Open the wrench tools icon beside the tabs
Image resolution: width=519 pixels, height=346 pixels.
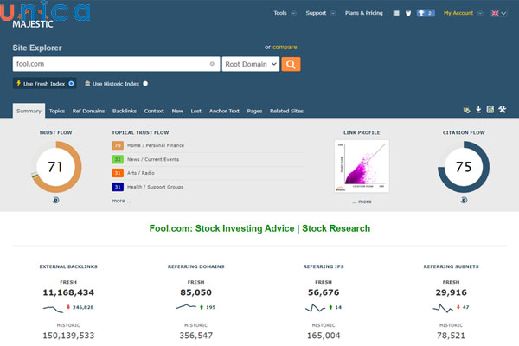[502, 110]
